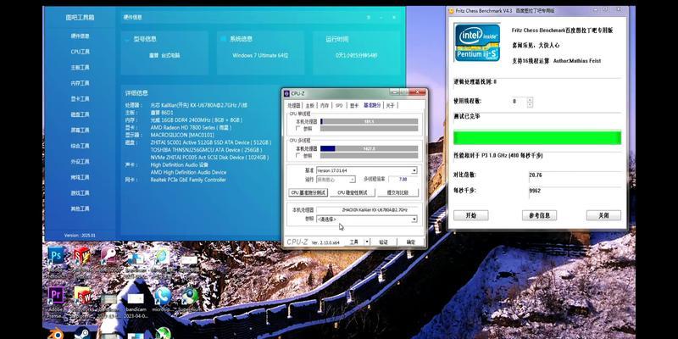This screenshot has width=678, height=339.
Task: Open 游戏工具 in toolbox sidebar
Action: [80, 193]
